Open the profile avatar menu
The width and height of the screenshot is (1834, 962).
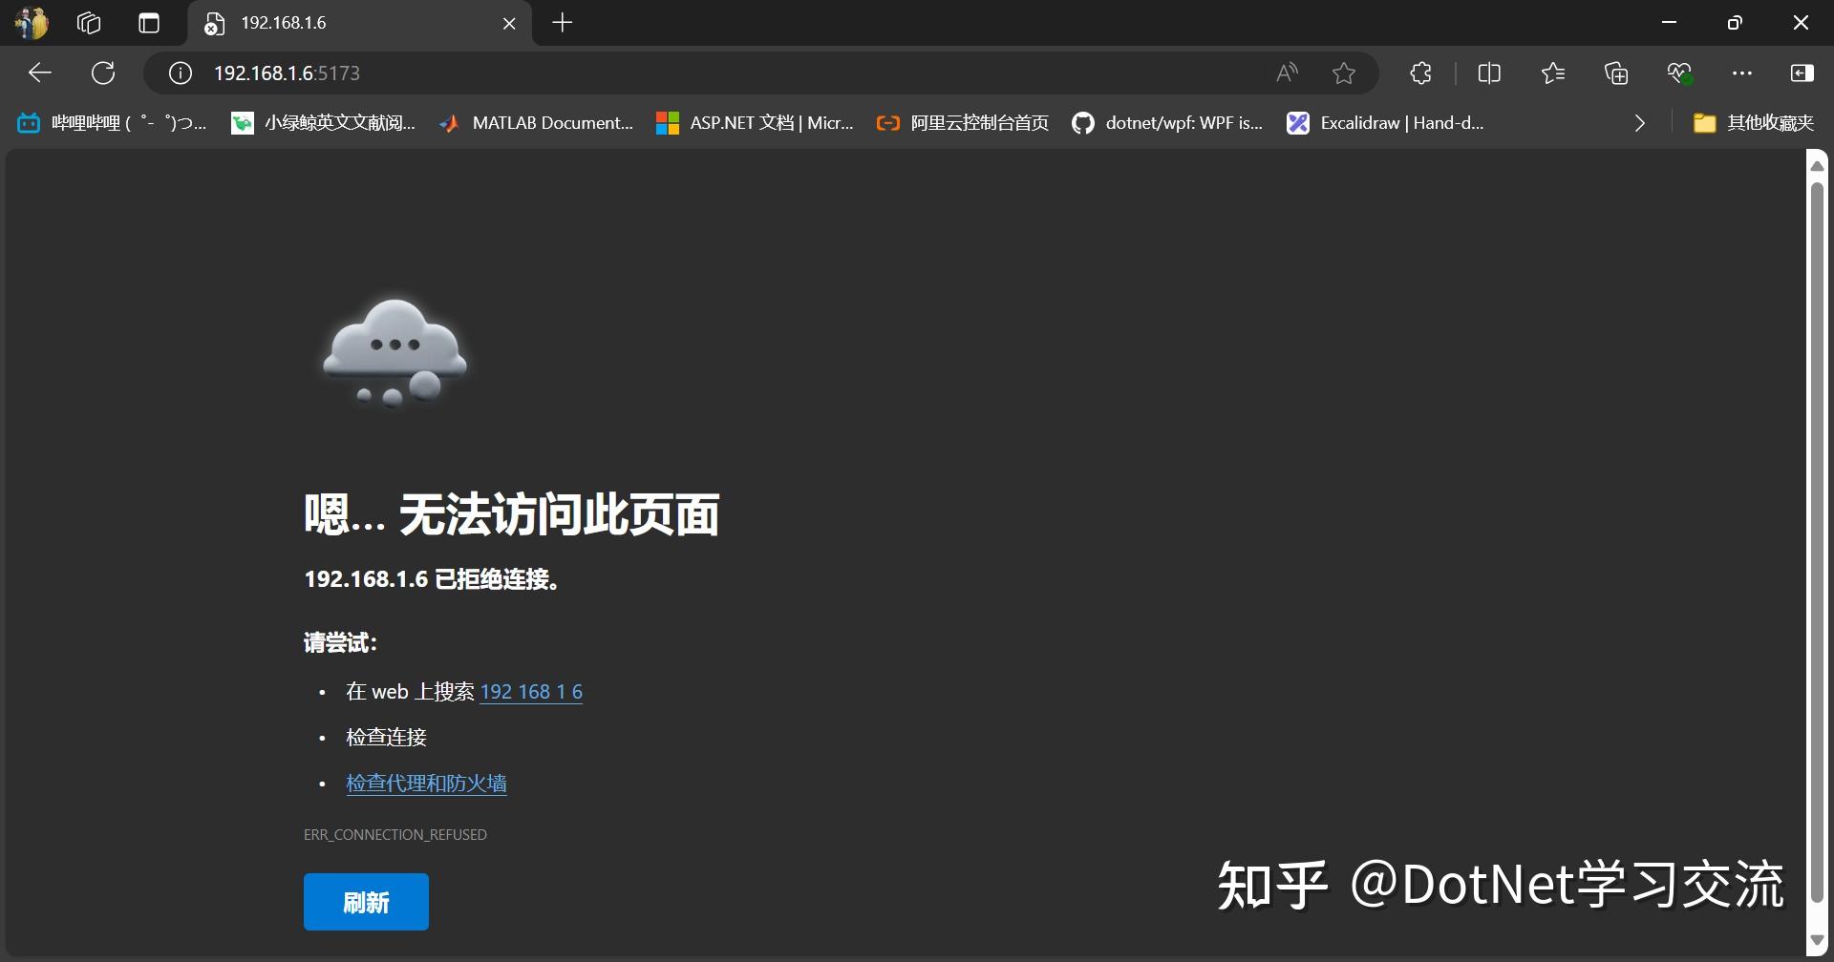tap(31, 23)
